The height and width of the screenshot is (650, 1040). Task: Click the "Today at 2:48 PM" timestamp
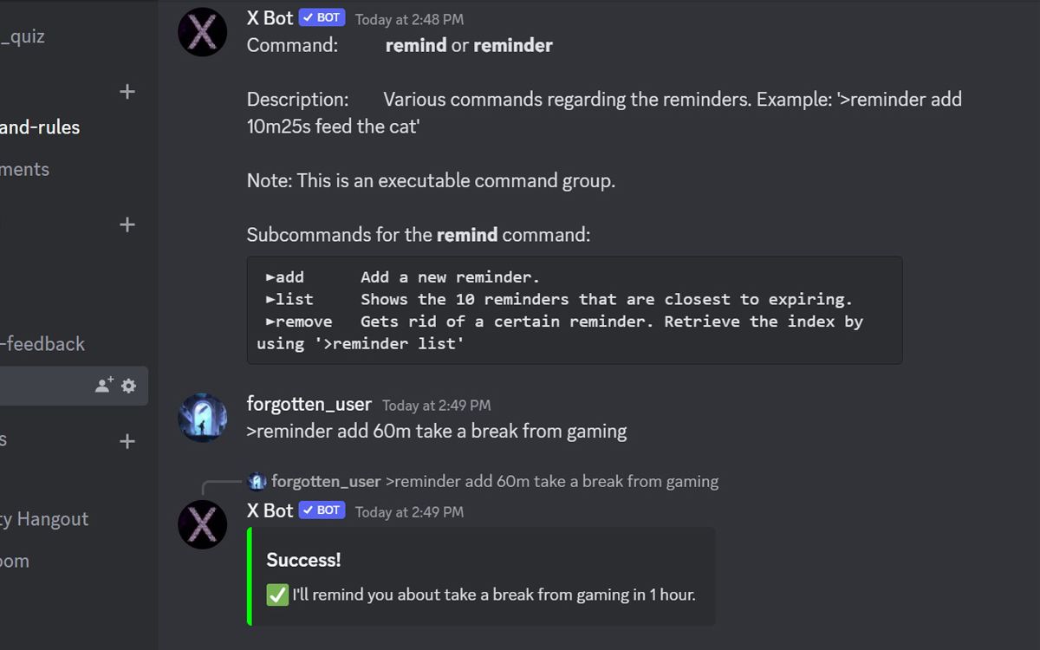coord(409,19)
